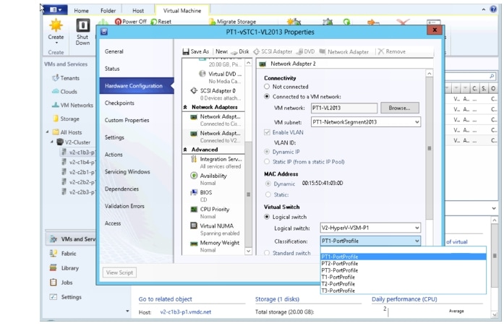Click VM network input field PT1-VL2013

tap(344, 108)
